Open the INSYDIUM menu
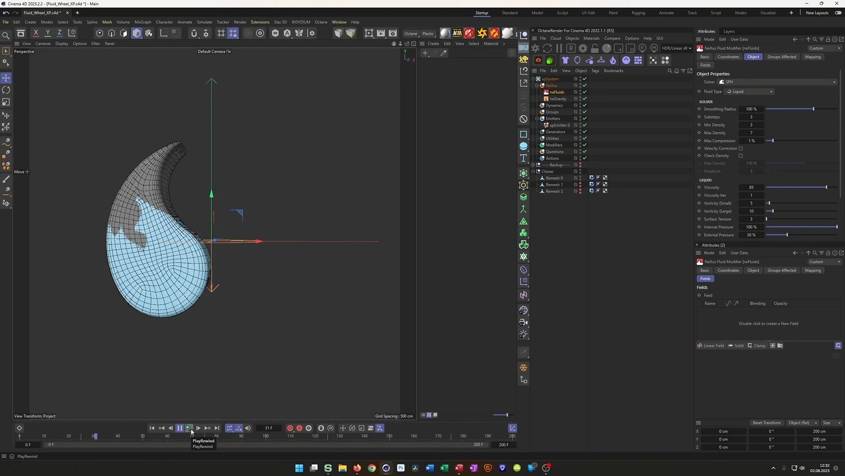Image resolution: width=845 pixels, height=476 pixels. coord(301,22)
